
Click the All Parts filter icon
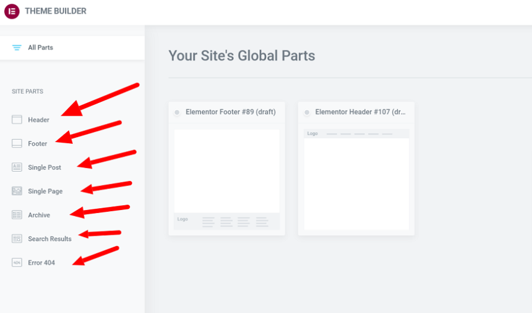pyautogui.click(x=17, y=48)
